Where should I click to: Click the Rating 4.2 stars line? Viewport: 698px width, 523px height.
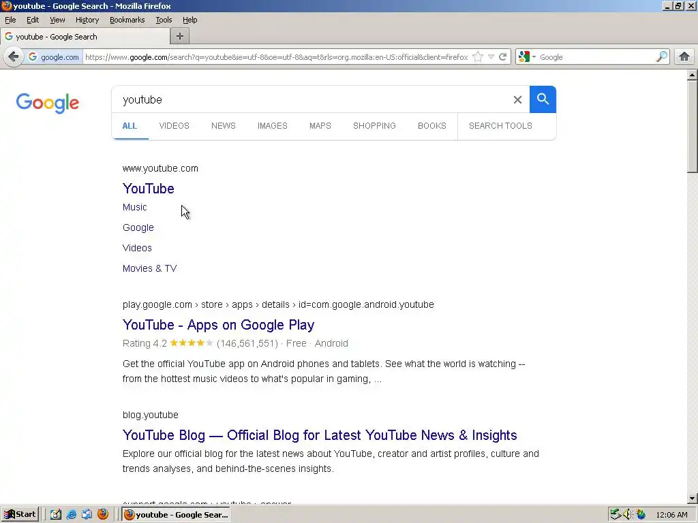(x=235, y=343)
